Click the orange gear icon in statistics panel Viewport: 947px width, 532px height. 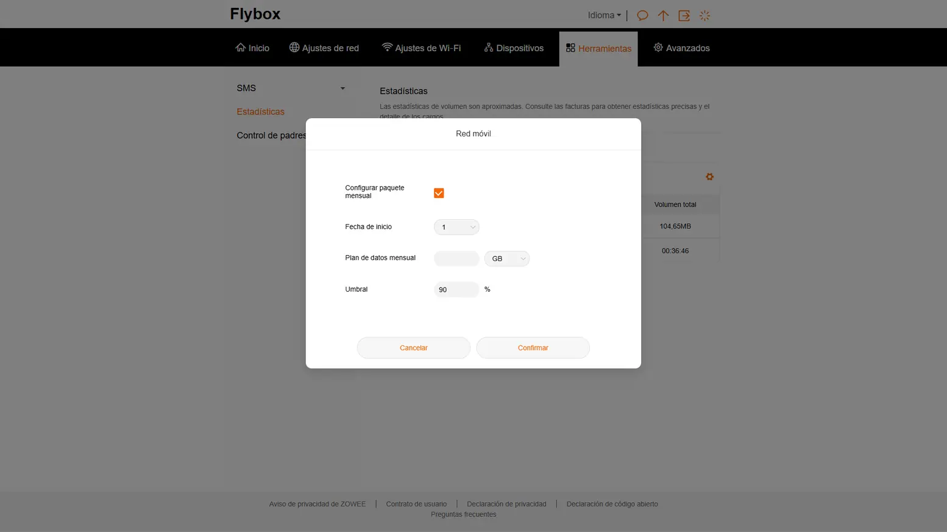tap(709, 177)
